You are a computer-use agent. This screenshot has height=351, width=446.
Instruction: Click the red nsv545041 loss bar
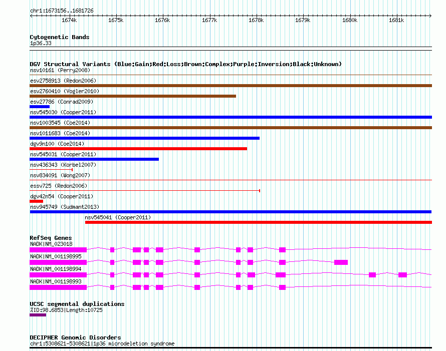coord(259,222)
